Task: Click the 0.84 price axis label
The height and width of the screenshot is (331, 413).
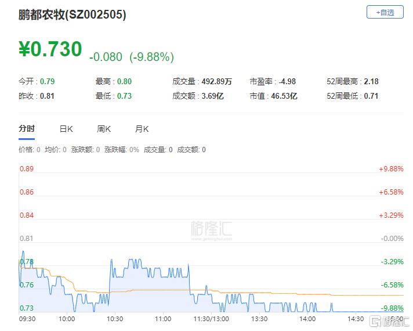Action: tap(27, 215)
